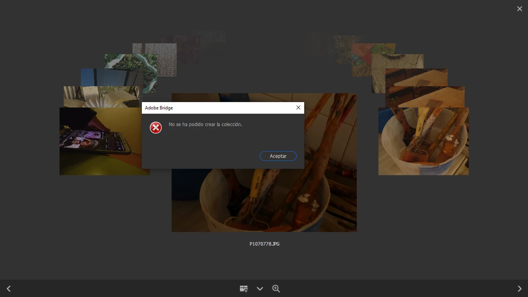The width and height of the screenshot is (528, 297).
Task: Go to the next image arrow
Action: (x=519, y=288)
